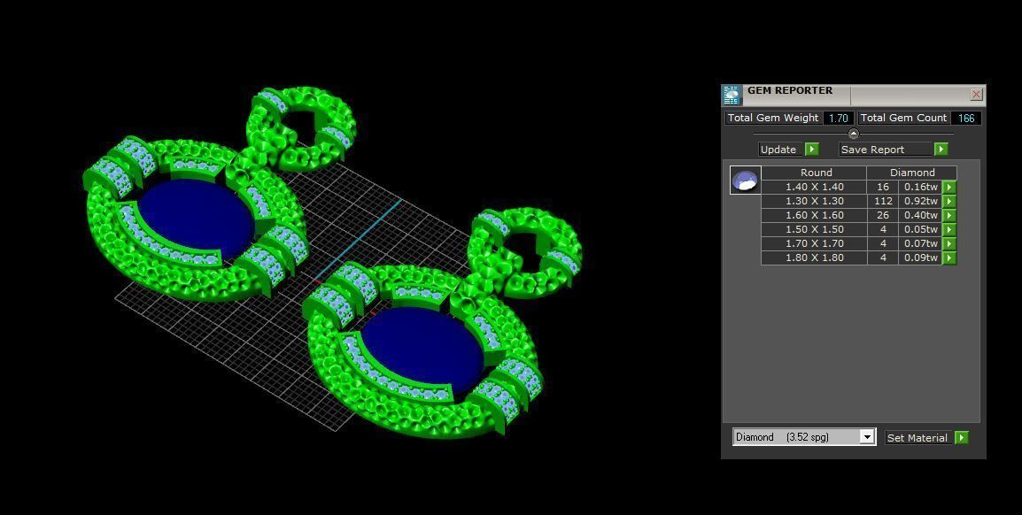
Task: Select the 1.60 X 1.60 size cell
Action: coord(814,215)
